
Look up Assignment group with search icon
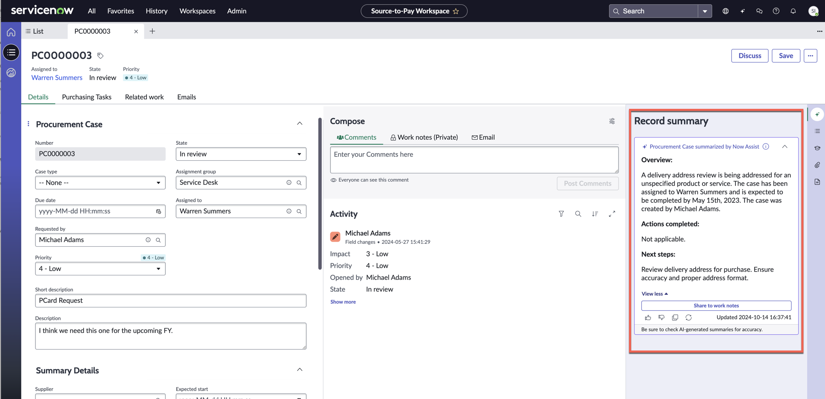coord(299,183)
